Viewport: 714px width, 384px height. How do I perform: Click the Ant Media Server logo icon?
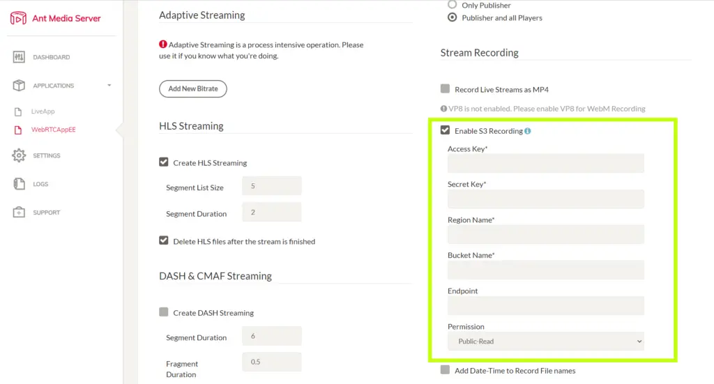(x=18, y=18)
